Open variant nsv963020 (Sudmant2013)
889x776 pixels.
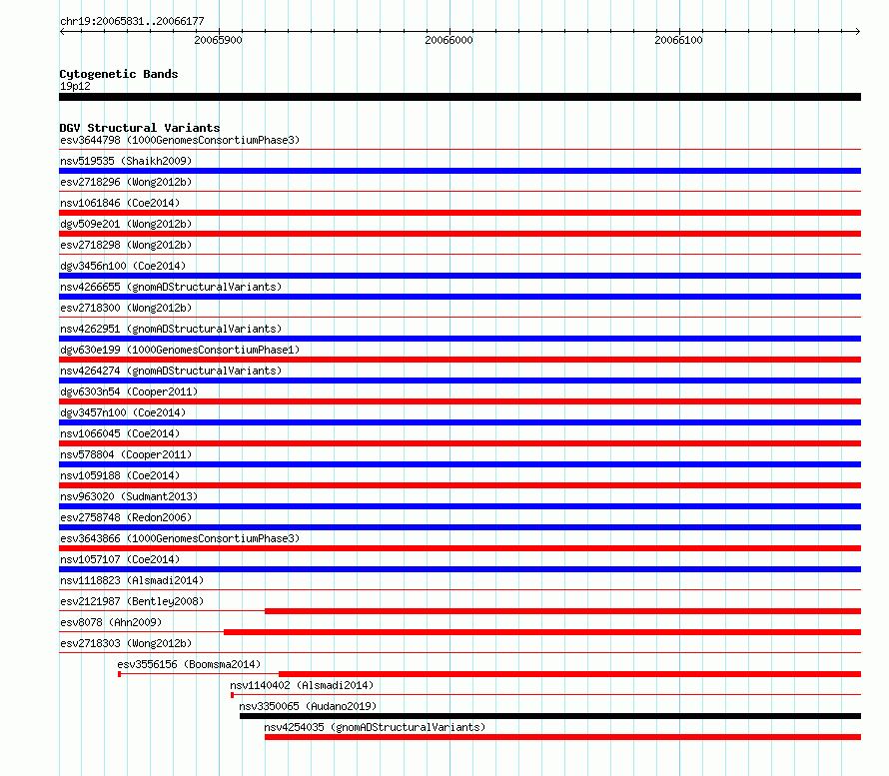pos(129,496)
